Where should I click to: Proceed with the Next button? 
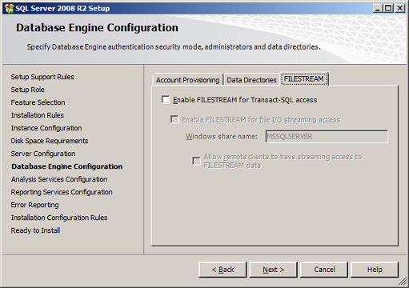pos(274,270)
